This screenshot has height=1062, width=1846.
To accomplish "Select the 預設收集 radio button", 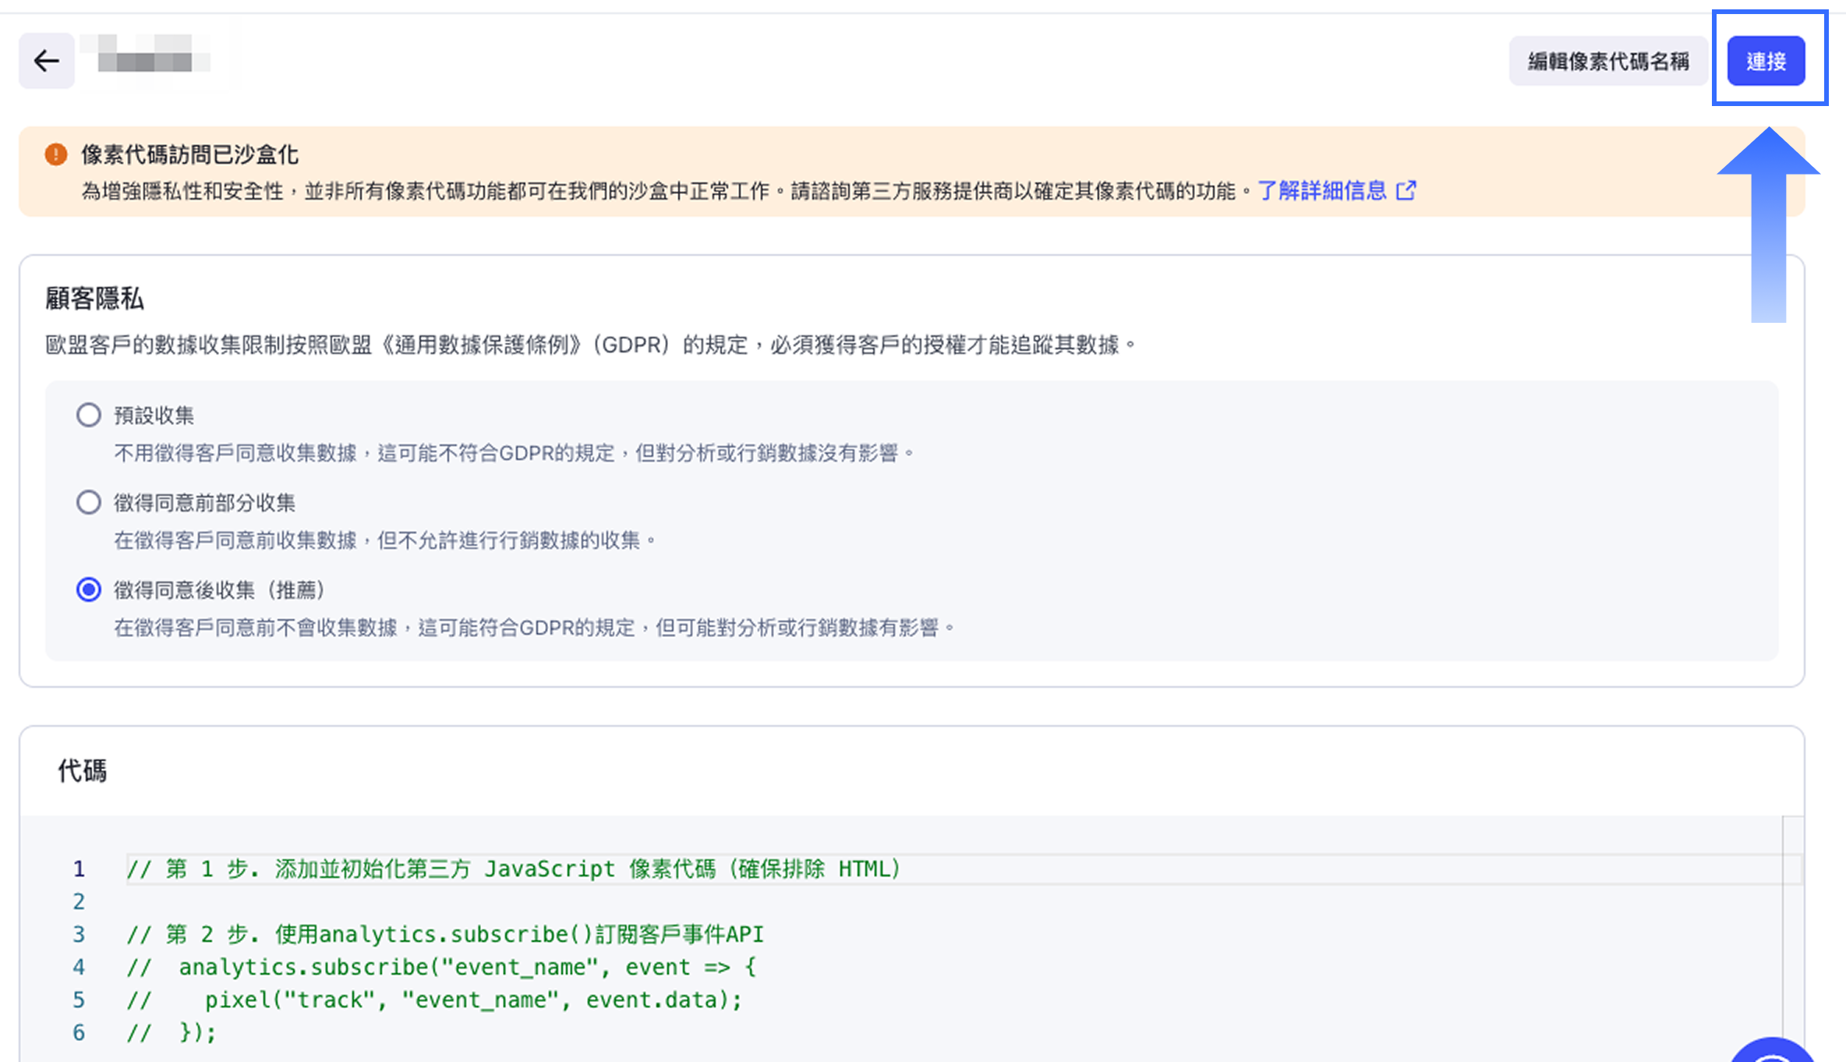I will click(89, 415).
